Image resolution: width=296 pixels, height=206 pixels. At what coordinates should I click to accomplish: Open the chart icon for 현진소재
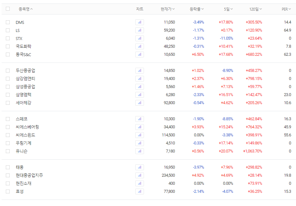click(139, 183)
